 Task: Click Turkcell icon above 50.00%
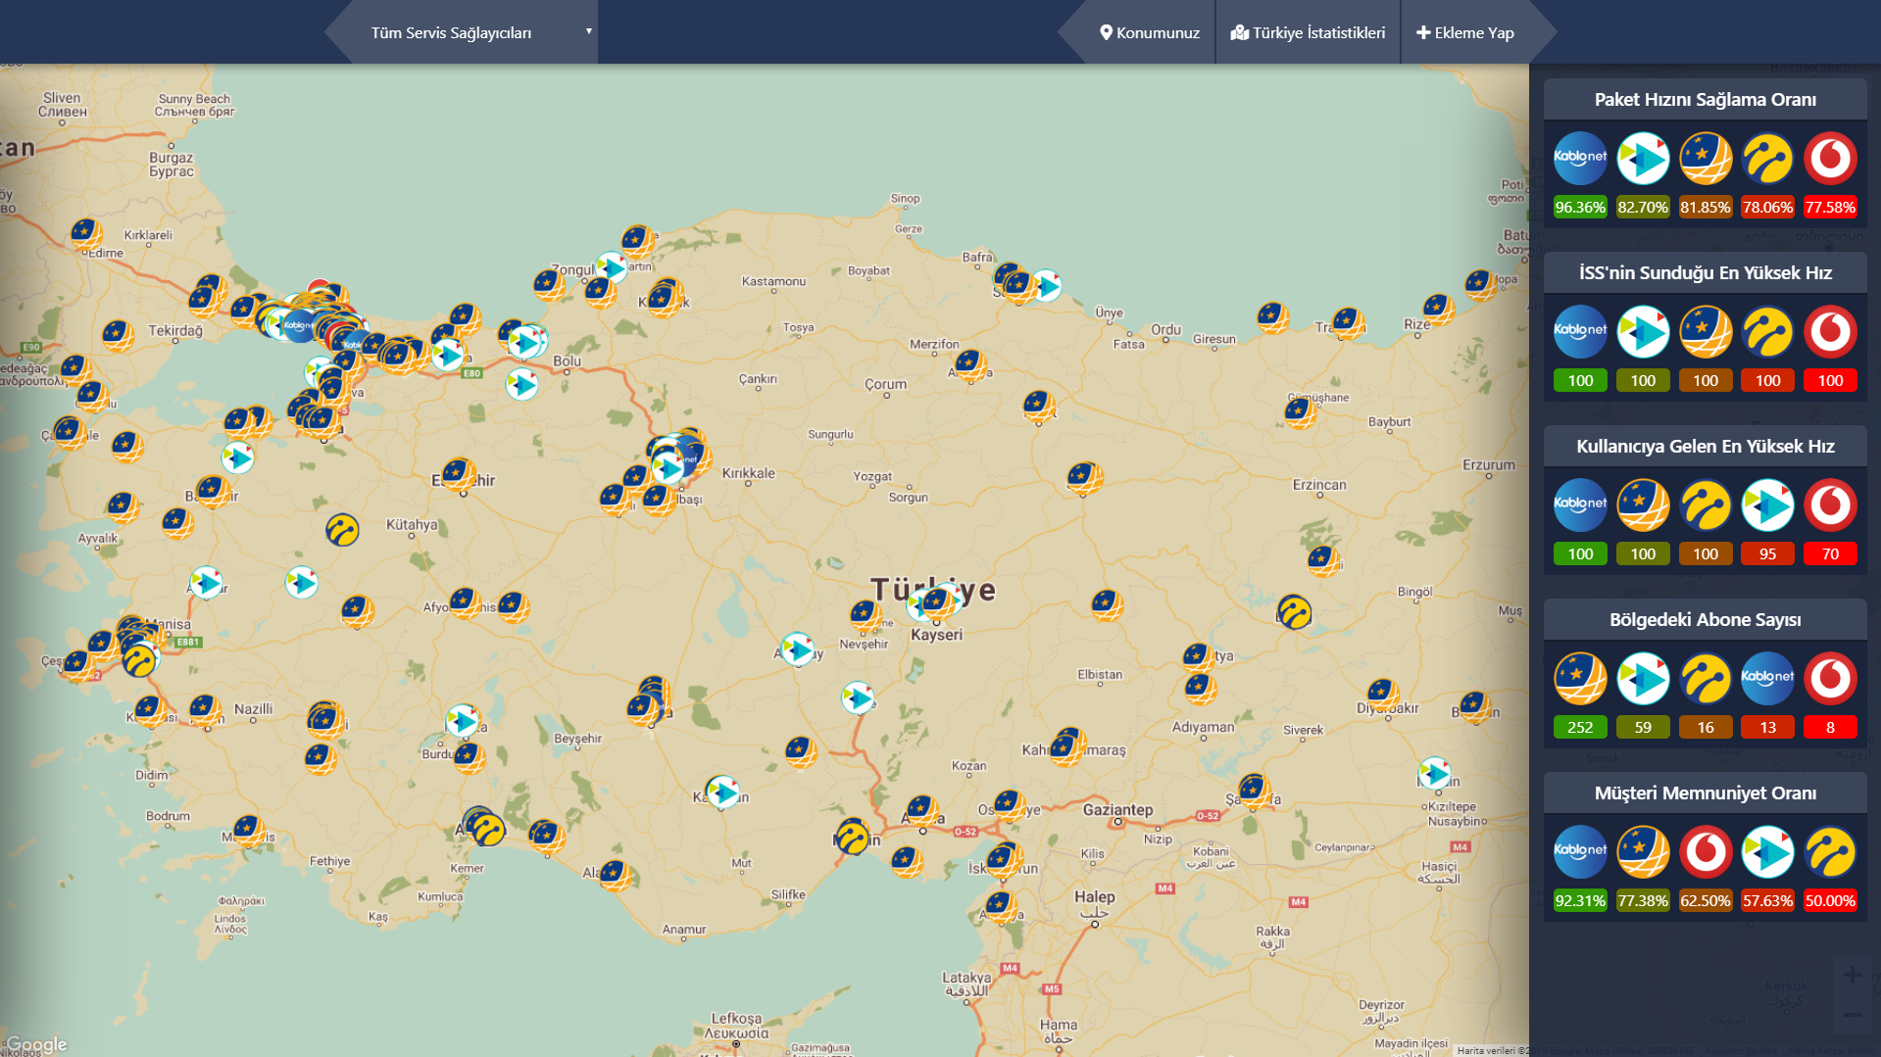[x=1830, y=851]
